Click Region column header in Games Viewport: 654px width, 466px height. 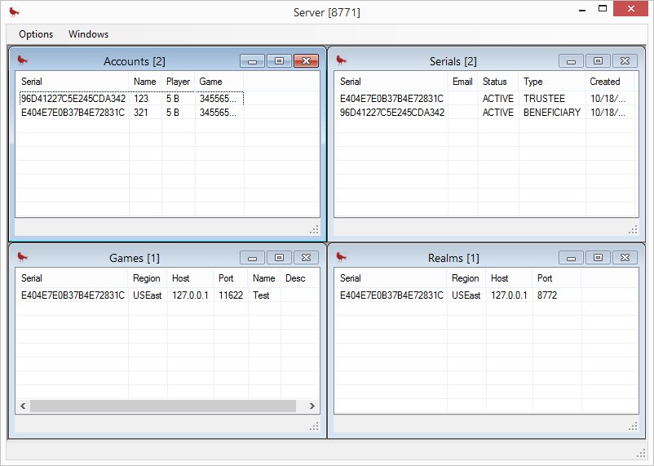(x=148, y=278)
